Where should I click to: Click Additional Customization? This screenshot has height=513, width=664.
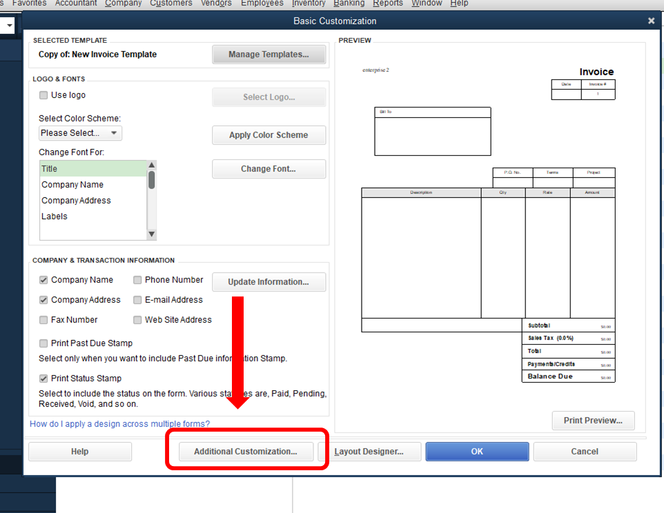point(246,452)
